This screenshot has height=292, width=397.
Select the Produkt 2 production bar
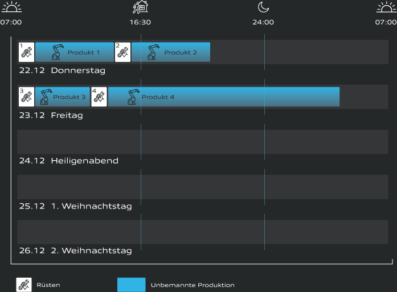tap(171, 52)
